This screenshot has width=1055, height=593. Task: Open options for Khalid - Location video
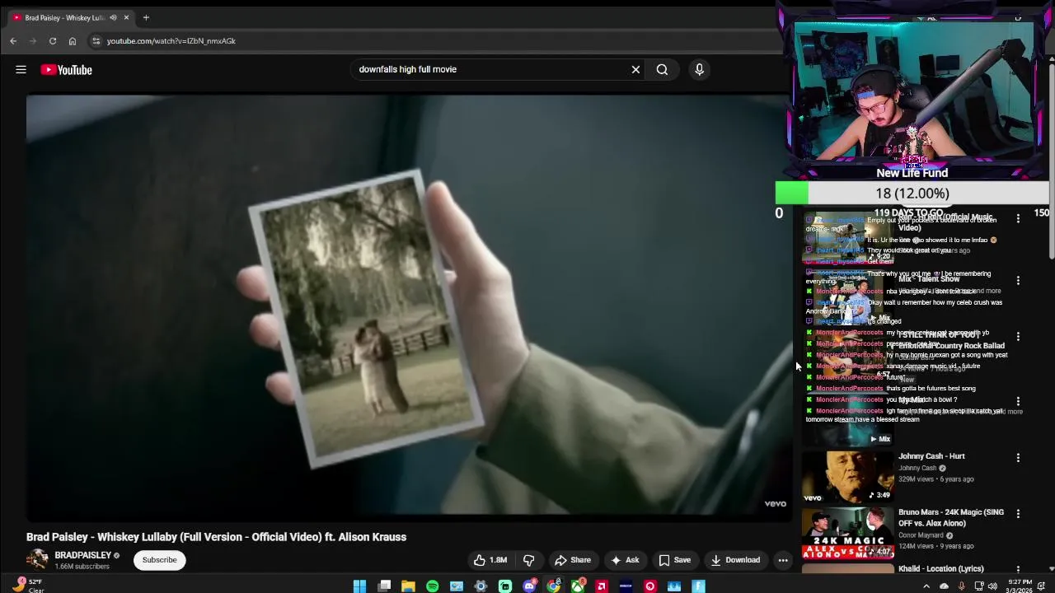coord(1018,569)
